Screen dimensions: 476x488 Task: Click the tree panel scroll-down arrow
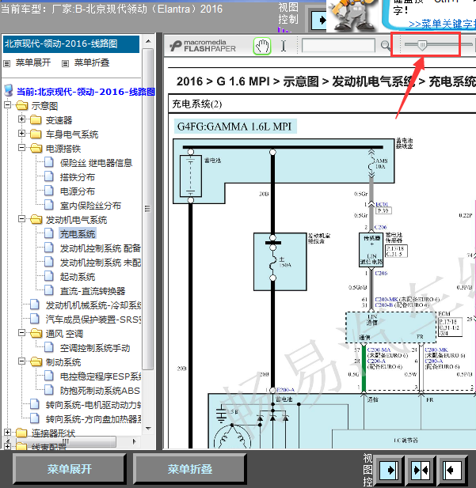pyautogui.click(x=148, y=428)
